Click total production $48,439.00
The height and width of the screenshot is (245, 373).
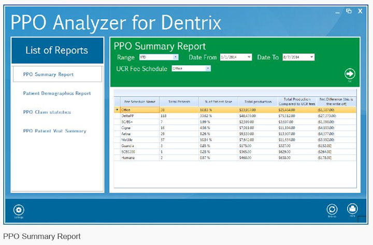point(248,116)
